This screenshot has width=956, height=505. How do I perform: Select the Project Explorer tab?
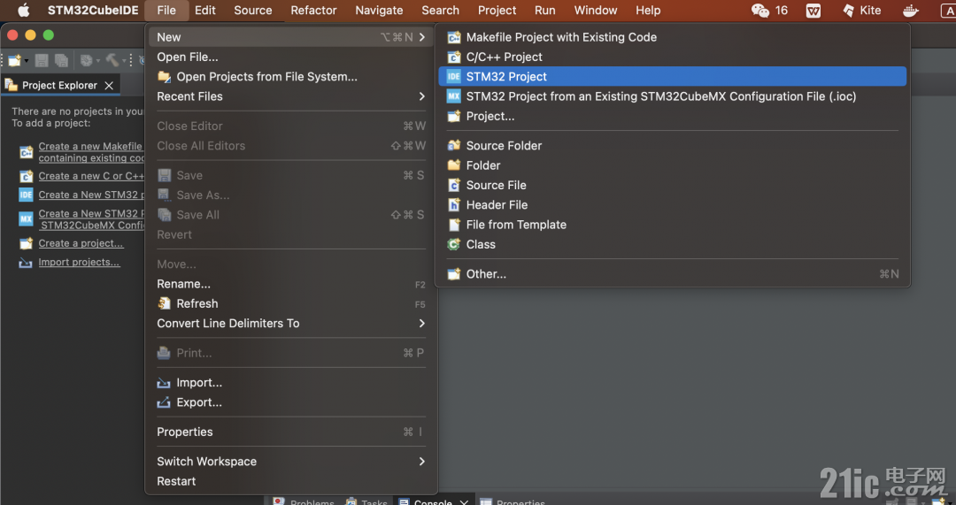point(59,85)
